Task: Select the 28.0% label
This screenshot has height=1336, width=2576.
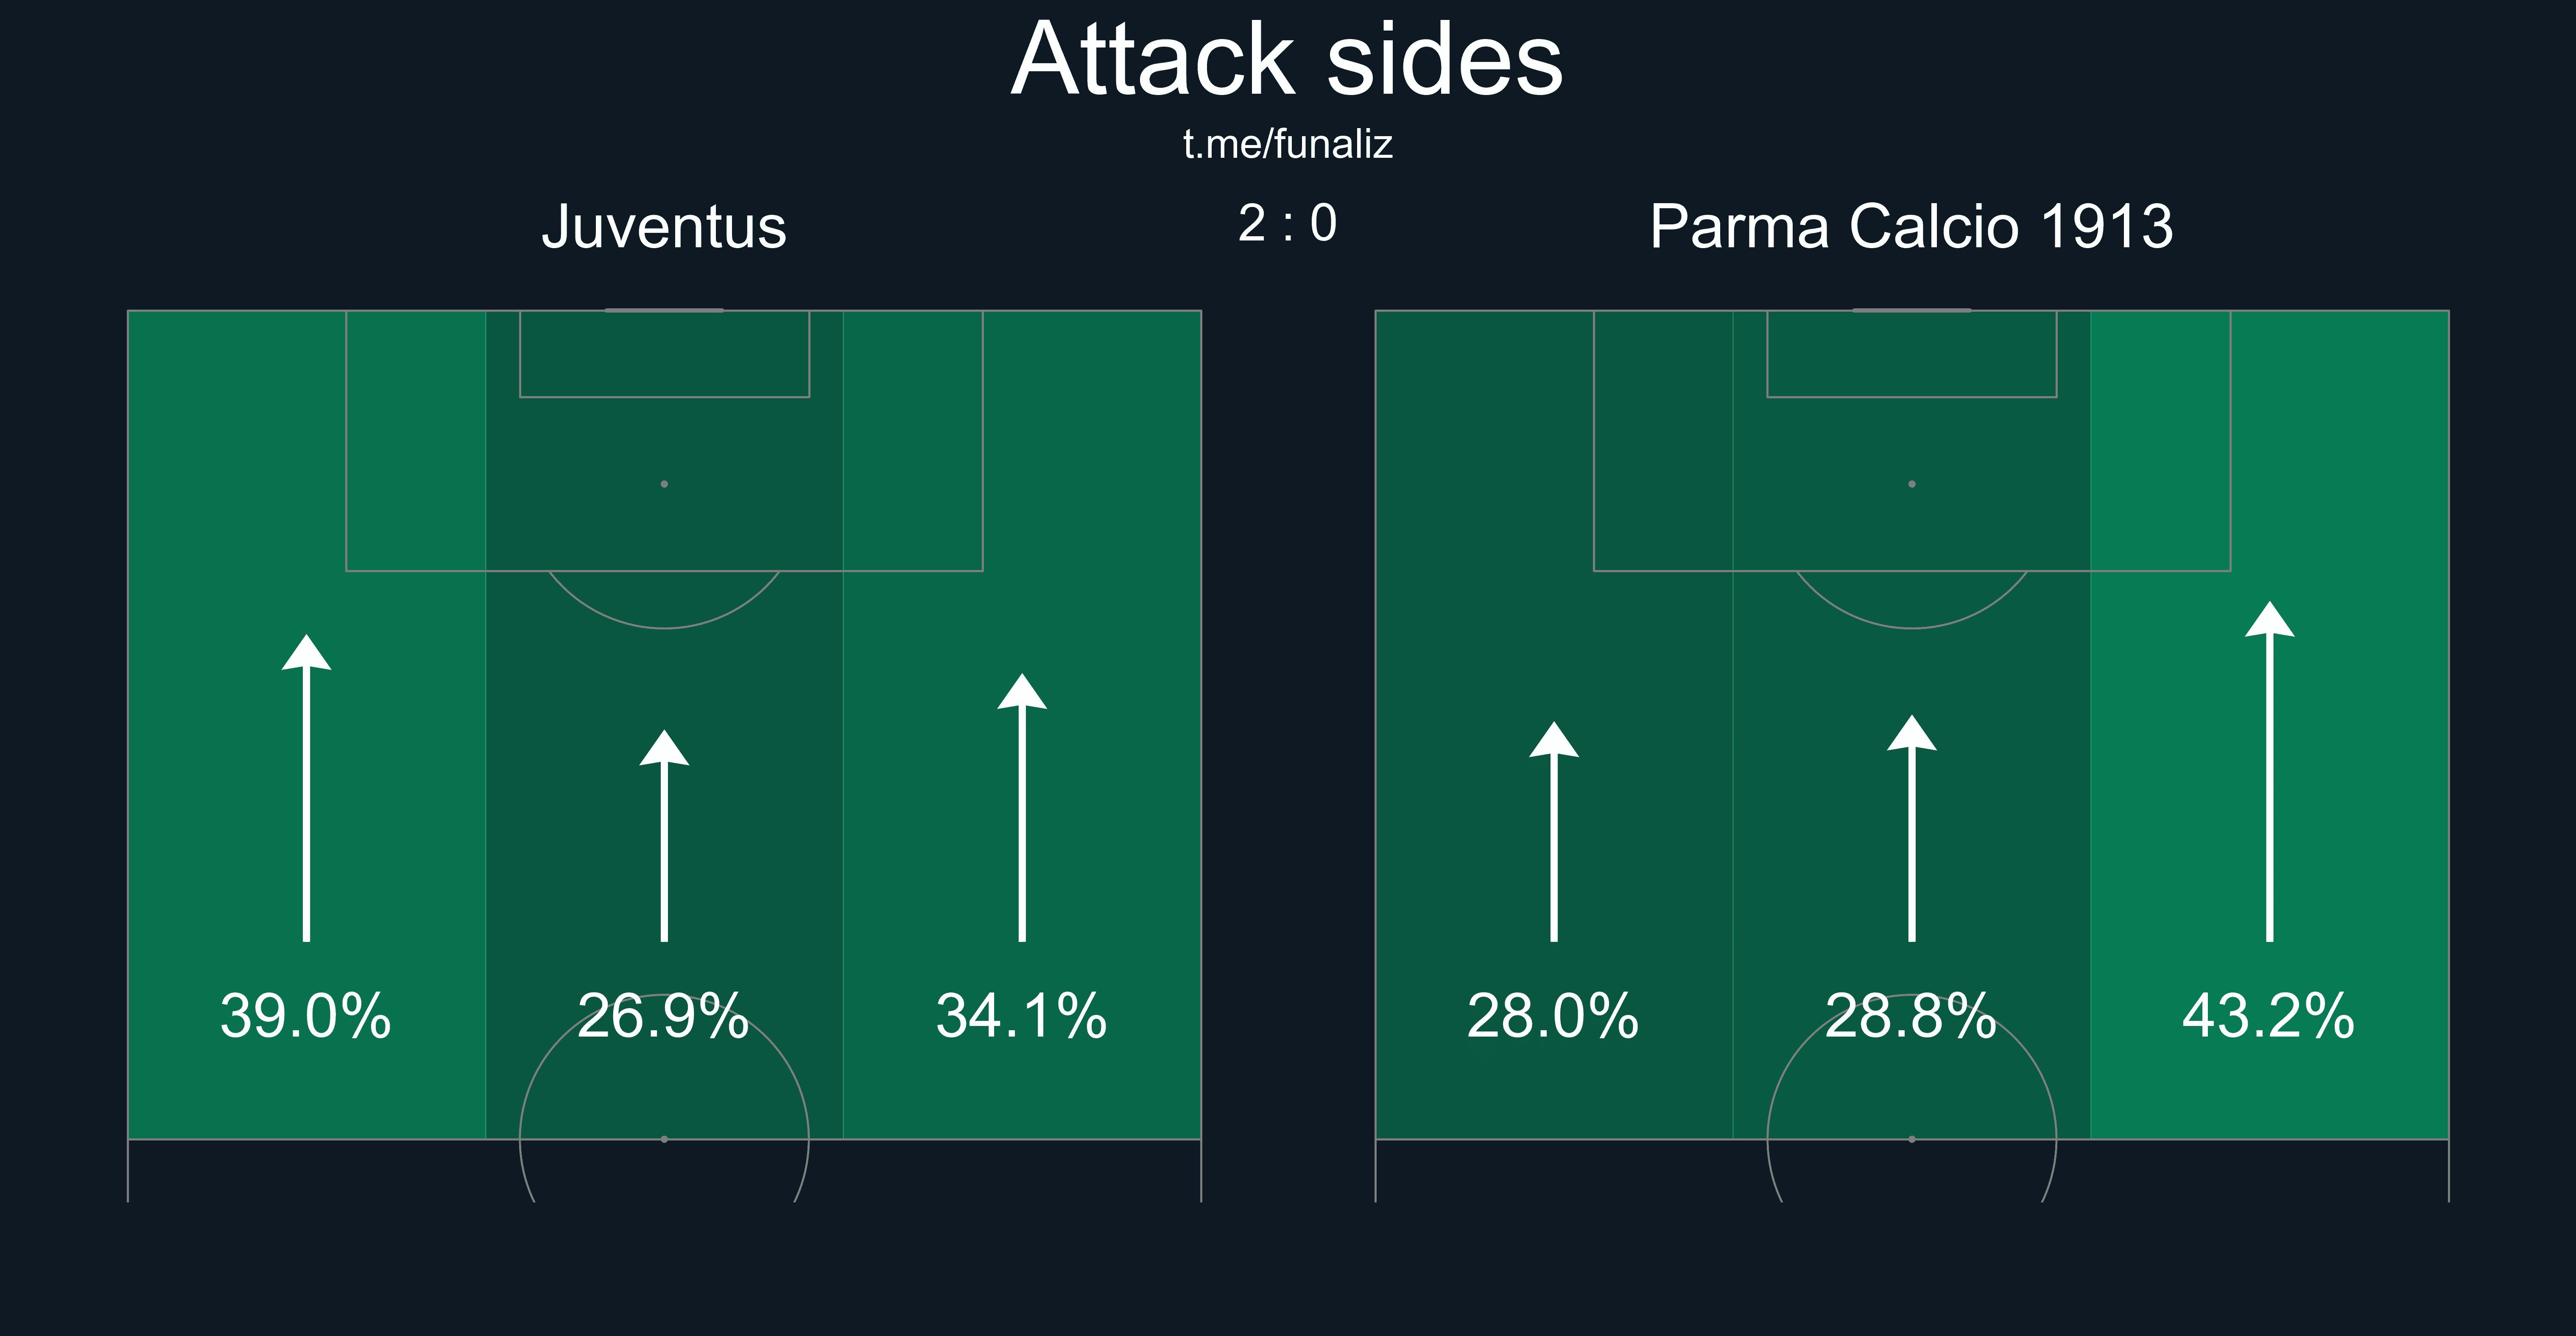Action: click(1553, 1017)
